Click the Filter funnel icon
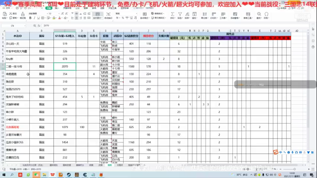 click(180, 14)
